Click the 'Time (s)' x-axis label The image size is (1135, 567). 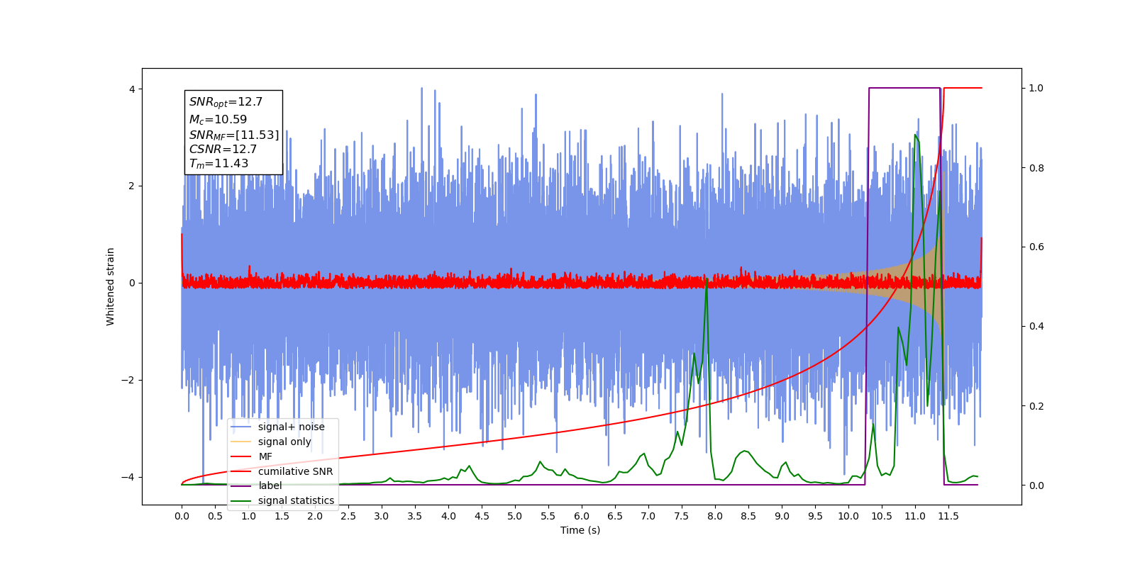[x=580, y=530]
